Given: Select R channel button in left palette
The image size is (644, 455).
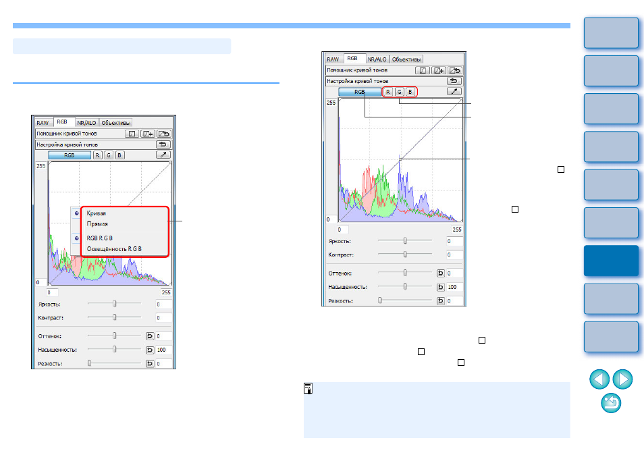Looking at the screenshot, I should click(97, 155).
